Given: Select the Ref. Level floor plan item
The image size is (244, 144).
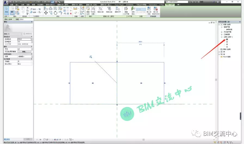Looking at the screenshot, I should pyautogui.click(x=229, y=29).
